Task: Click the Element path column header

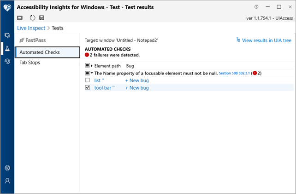Action: (x=107, y=66)
